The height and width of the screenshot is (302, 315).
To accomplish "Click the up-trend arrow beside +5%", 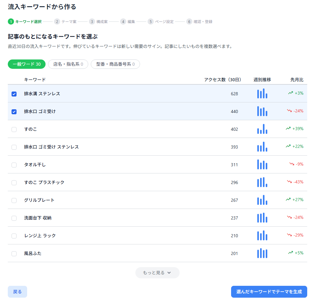I will (290, 253).
